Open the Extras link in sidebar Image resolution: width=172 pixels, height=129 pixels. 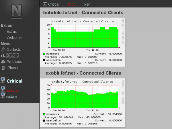point(11,32)
